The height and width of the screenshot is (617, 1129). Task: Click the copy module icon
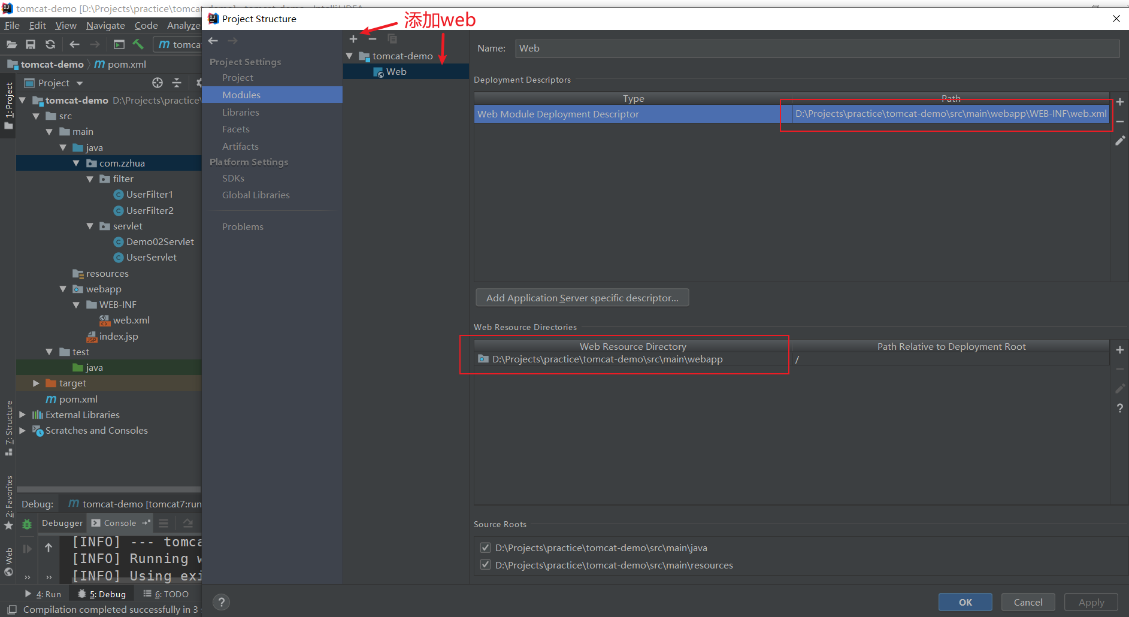click(392, 39)
